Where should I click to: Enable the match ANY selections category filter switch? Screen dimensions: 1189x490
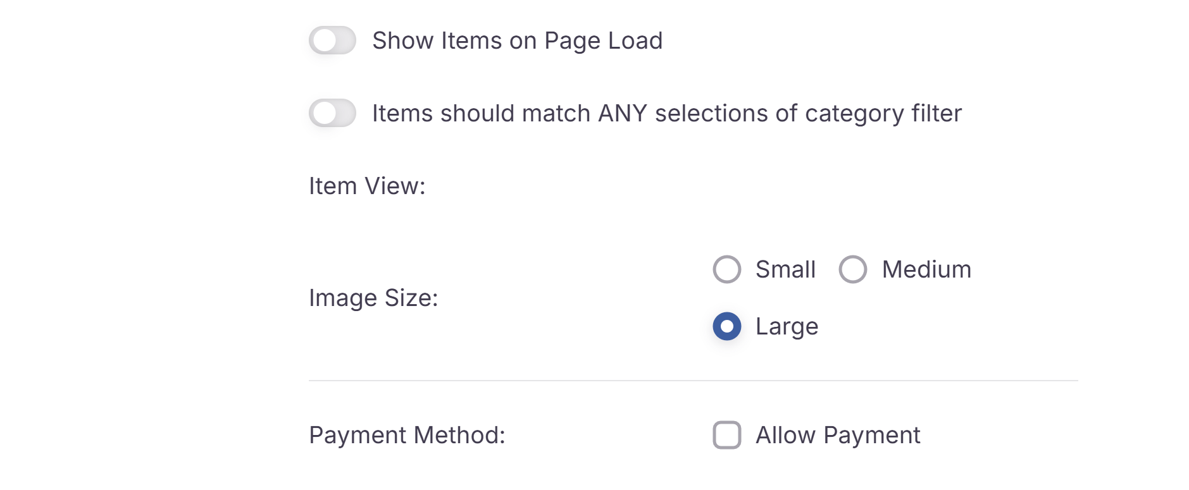pos(332,113)
